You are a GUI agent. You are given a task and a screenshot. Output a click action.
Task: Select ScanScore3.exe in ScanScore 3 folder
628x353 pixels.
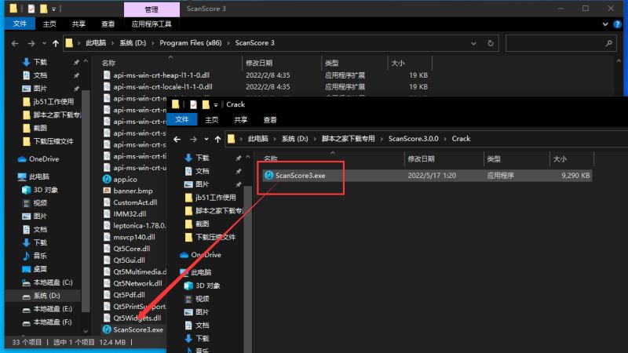click(x=138, y=329)
